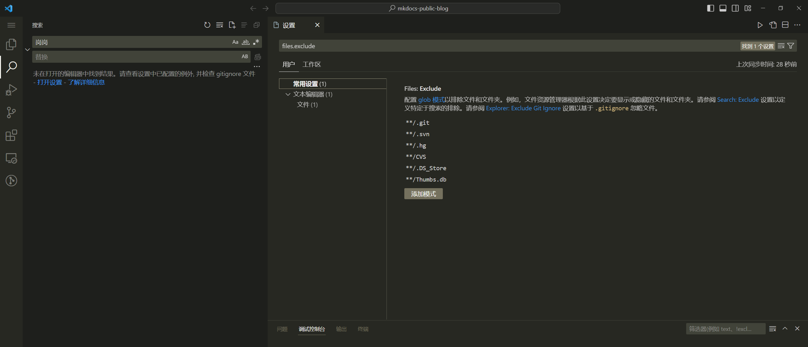Focus the debug console filter input

tap(726, 329)
